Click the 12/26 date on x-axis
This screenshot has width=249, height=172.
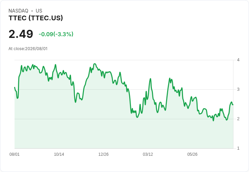[x=104, y=154]
